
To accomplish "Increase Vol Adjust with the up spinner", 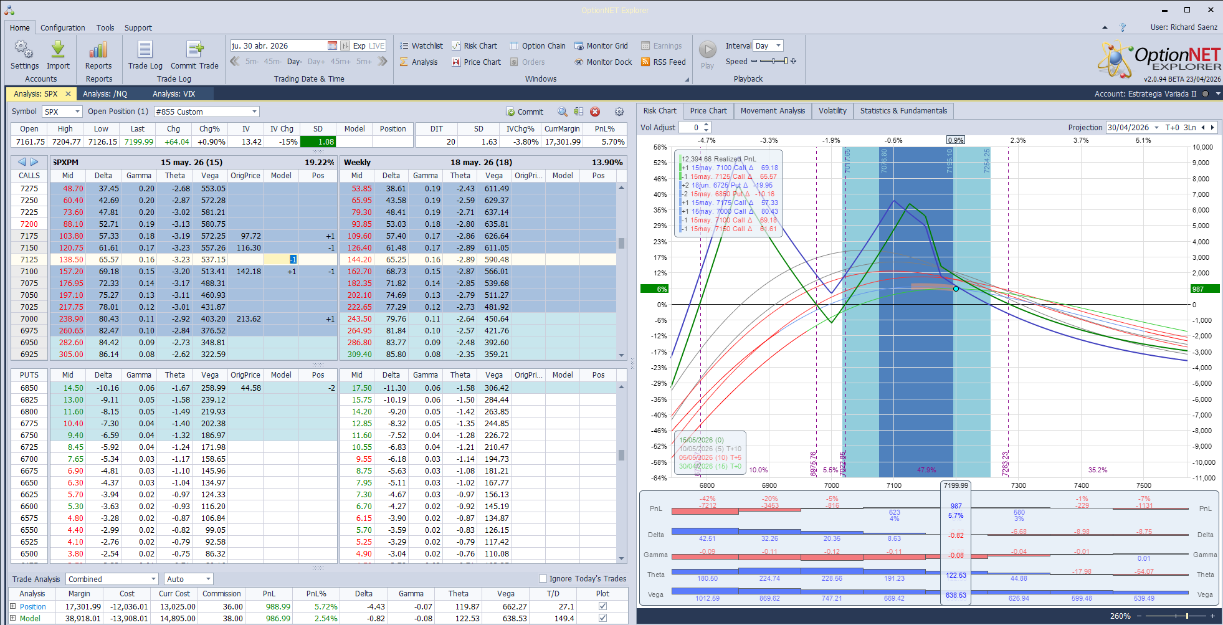I will [x=705, y=125].
